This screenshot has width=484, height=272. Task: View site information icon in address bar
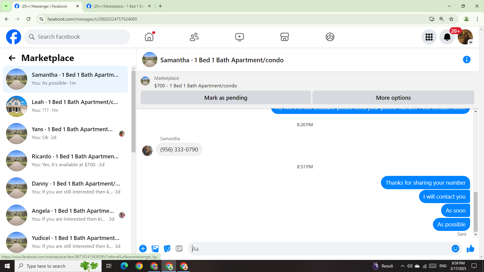(41, 19)
